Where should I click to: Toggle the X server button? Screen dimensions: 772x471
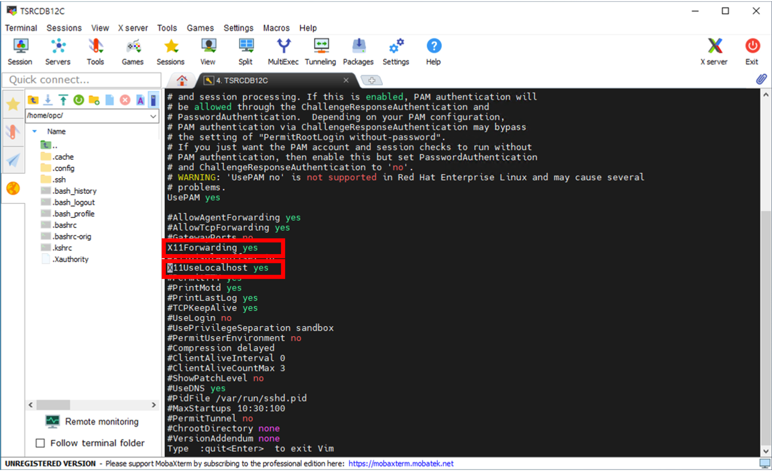(x=714, y=52)
